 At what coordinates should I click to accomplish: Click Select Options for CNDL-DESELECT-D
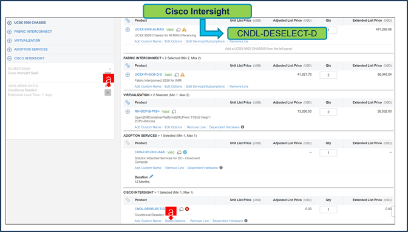pyautogui.click(x=175, y=221)
